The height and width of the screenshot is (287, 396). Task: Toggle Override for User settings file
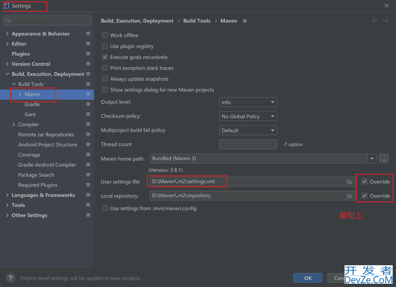click(x=365, y=182)
